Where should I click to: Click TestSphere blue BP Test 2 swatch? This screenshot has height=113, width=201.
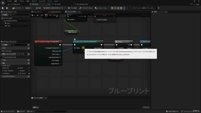click(19, 73)
